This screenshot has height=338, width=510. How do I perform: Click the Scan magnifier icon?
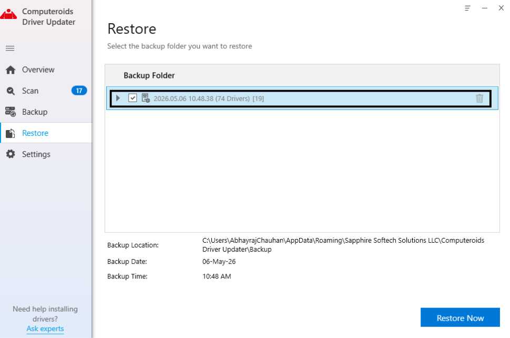click(11, 91)
